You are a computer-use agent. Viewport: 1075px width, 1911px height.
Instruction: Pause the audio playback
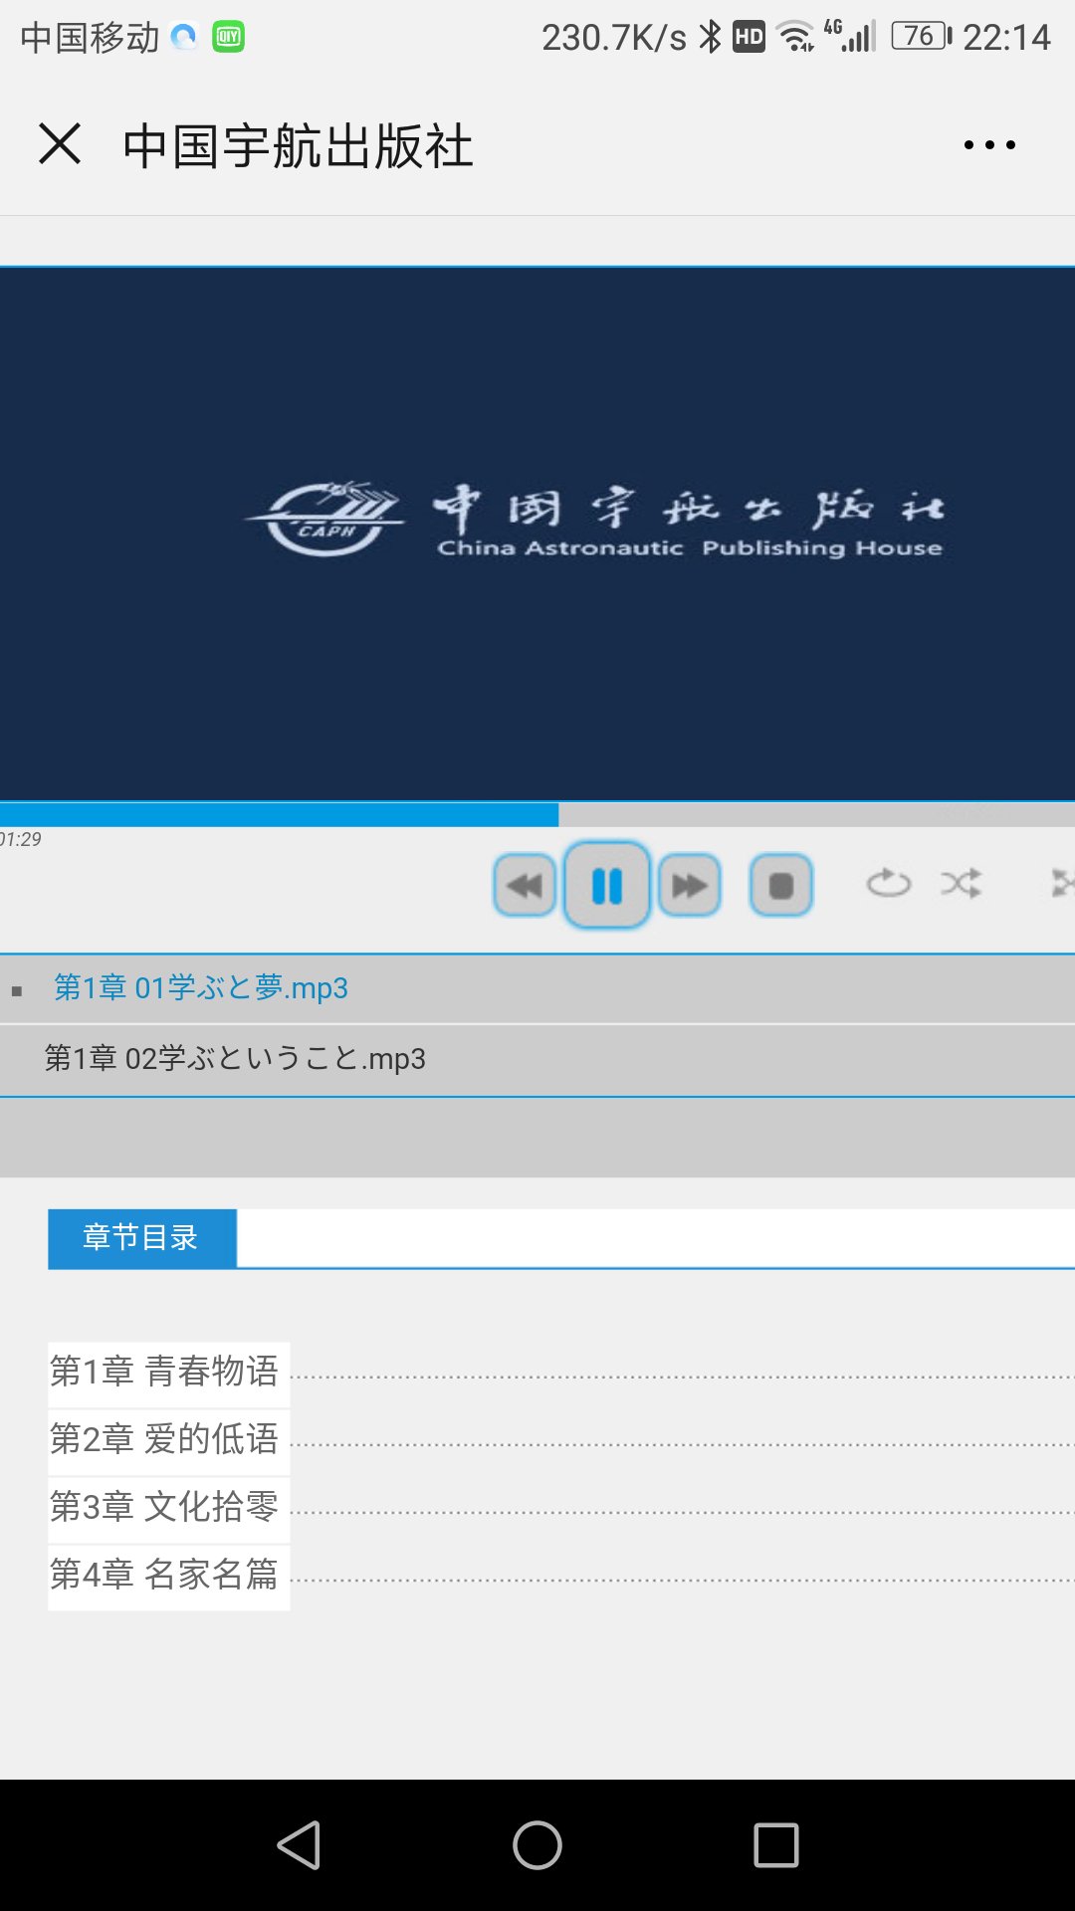pos(606,885)
